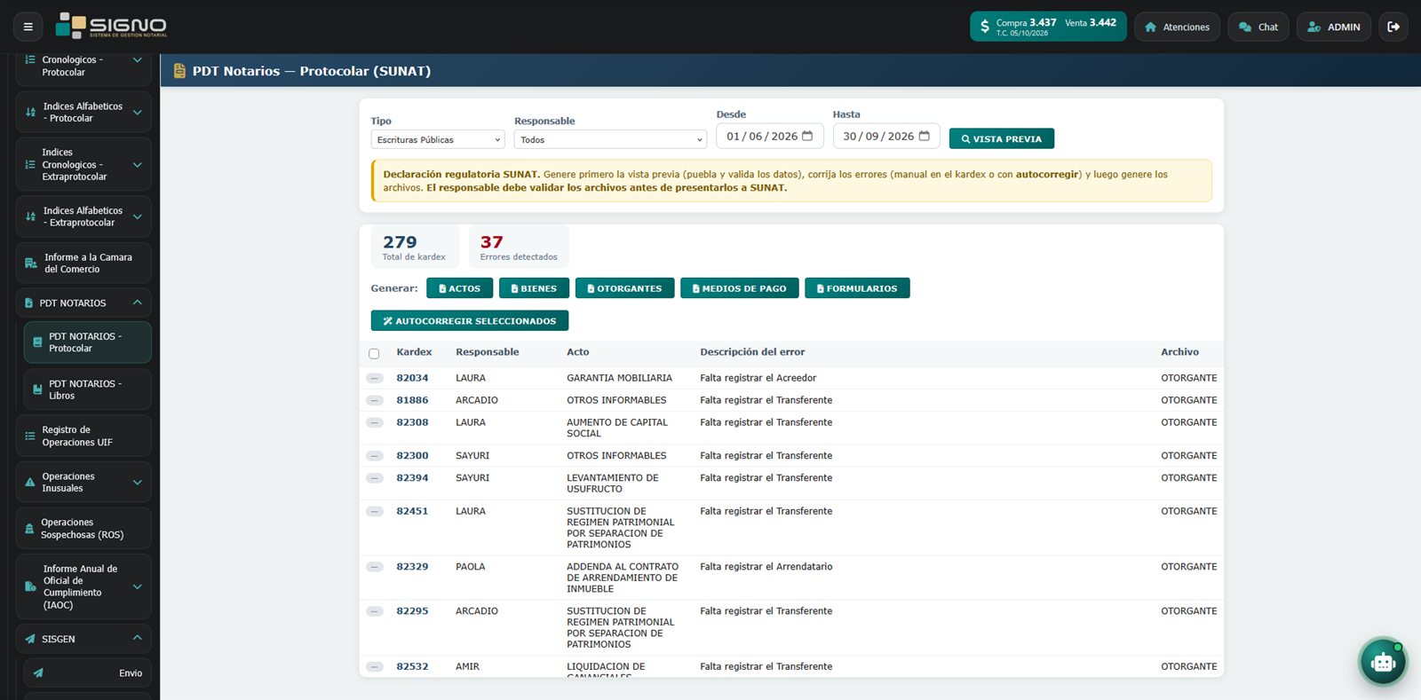1421x700 pixels.
Task: Generate the BIENES file
Action: [534, 288]
